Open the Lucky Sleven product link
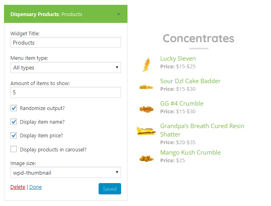271x206 pixels. 178,59
